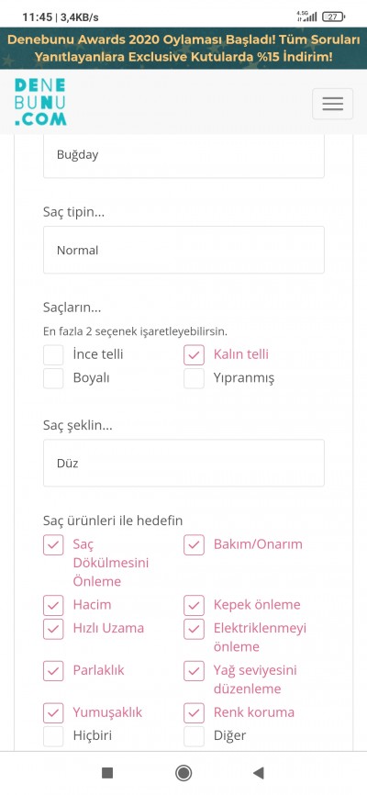Screen dimensions: 367x795
Task: Open the Saç şeklin dropdown showing Düz
Action: click(x=183, y=463)
